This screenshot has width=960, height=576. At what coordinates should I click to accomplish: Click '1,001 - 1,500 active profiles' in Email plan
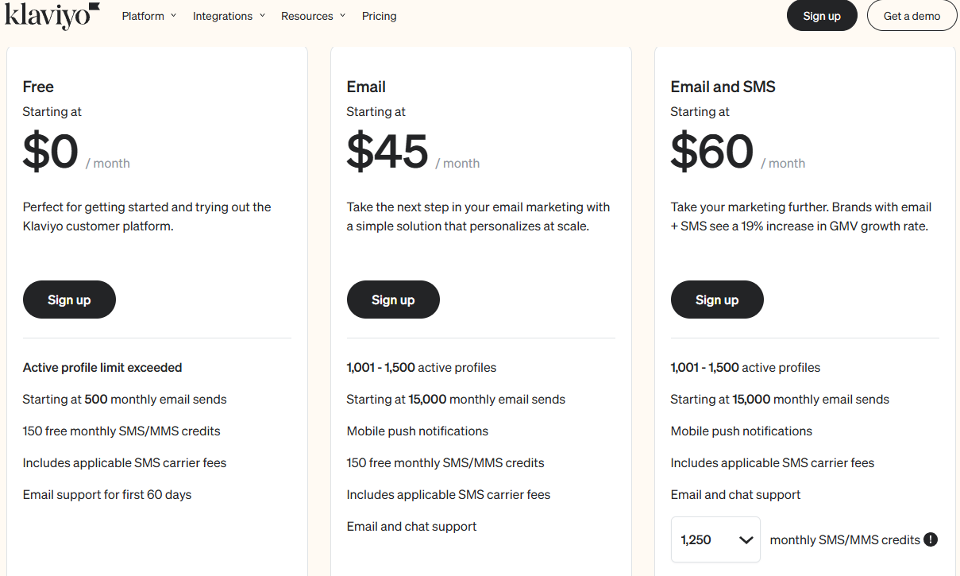click(422, 367)
